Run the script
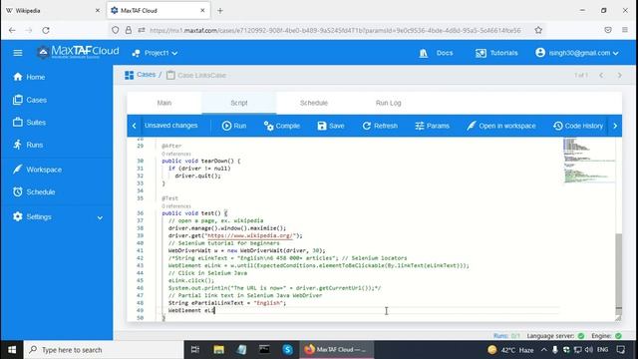The image size is (638, 359). point(234,126)
